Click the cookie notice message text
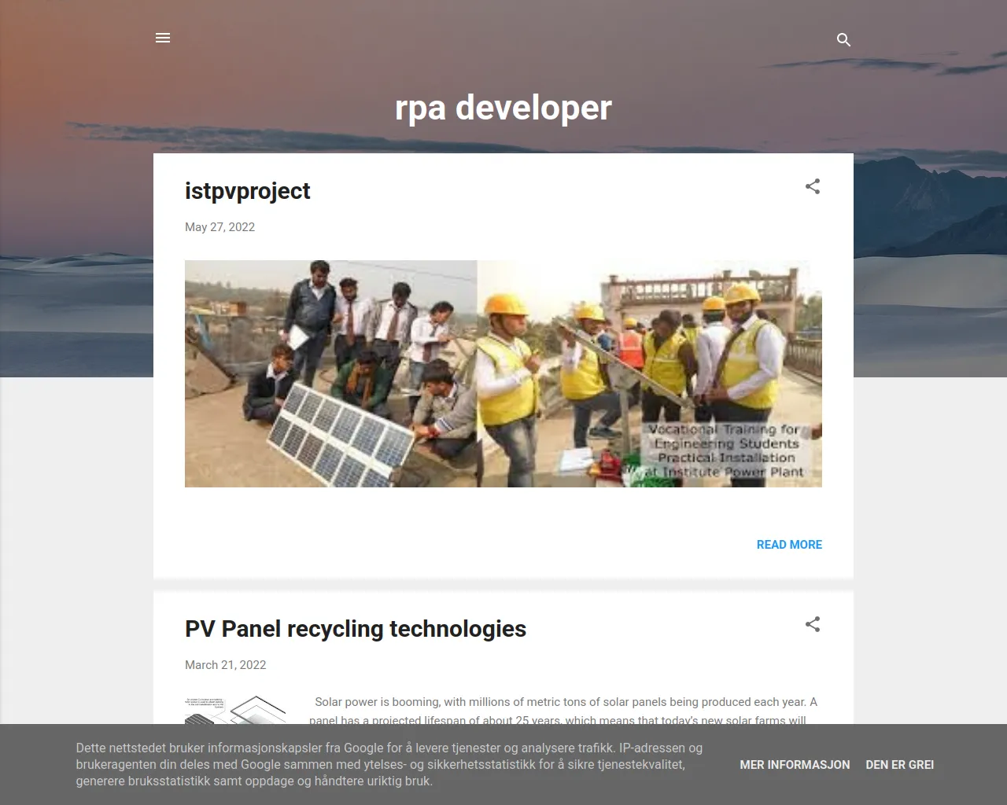This screenshot has width=1007, height=805. (x=389, y=764)
